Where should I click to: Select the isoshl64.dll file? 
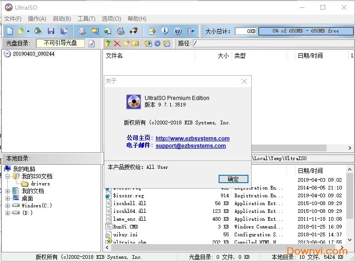(x=130, y=211)
